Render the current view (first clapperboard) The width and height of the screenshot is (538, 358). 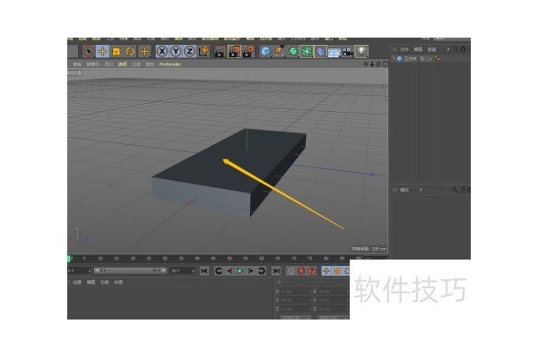tap(220, 52)
